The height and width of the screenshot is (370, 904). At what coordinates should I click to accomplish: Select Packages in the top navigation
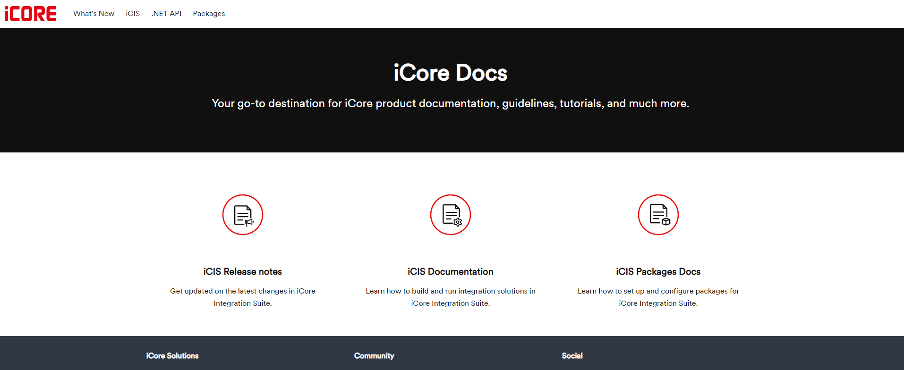click(209, 14)
